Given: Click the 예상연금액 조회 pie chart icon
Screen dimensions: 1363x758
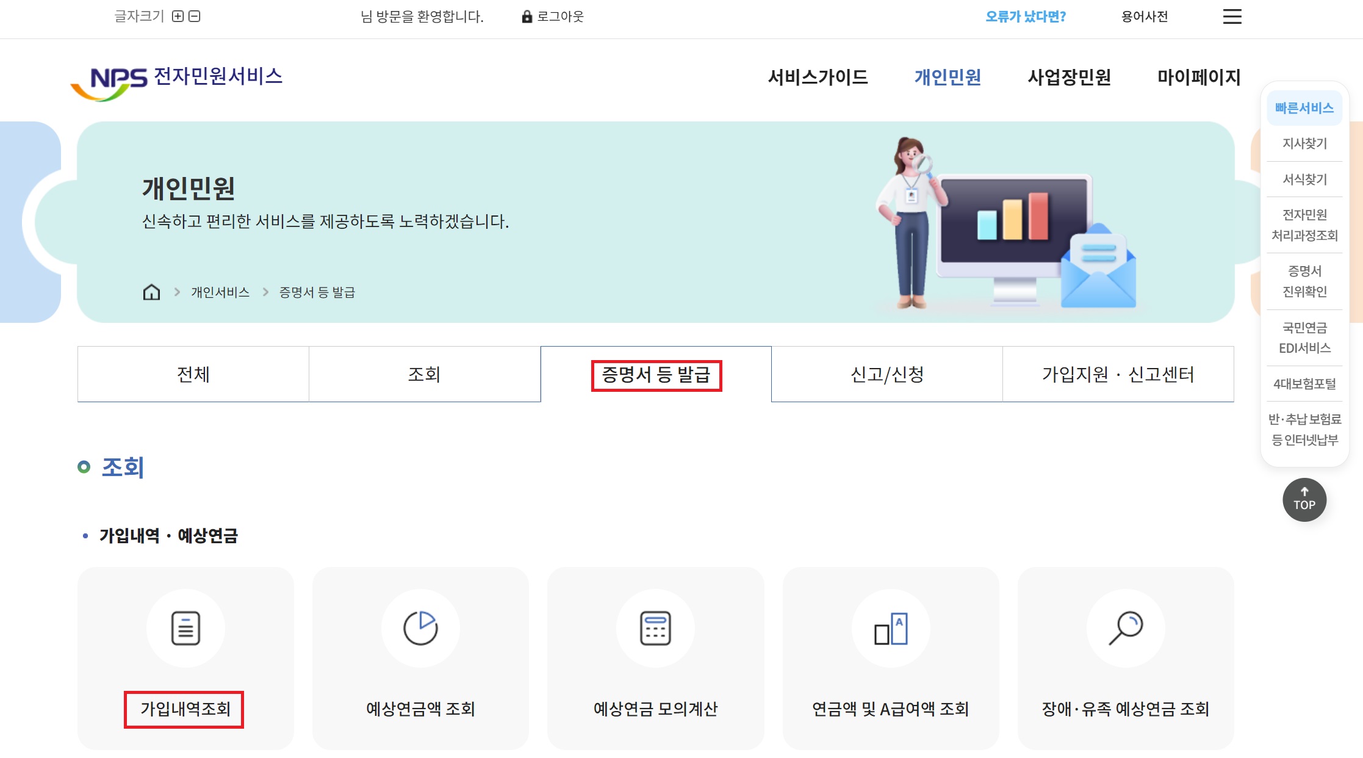Looking at the screenshot, I should pos(420,627).
